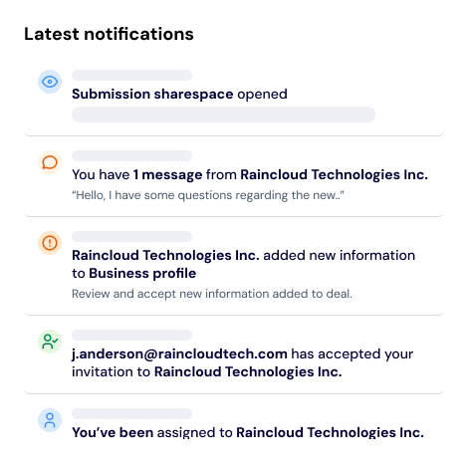Open Raincloud Technologies Inc. in accepted invitation notification
The image size is (468, 463).
[x=248, y=372]
